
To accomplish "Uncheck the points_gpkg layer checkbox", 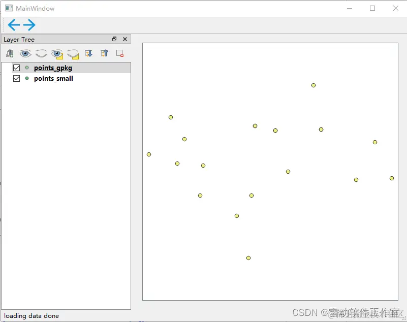I will [x=16, y=68].
